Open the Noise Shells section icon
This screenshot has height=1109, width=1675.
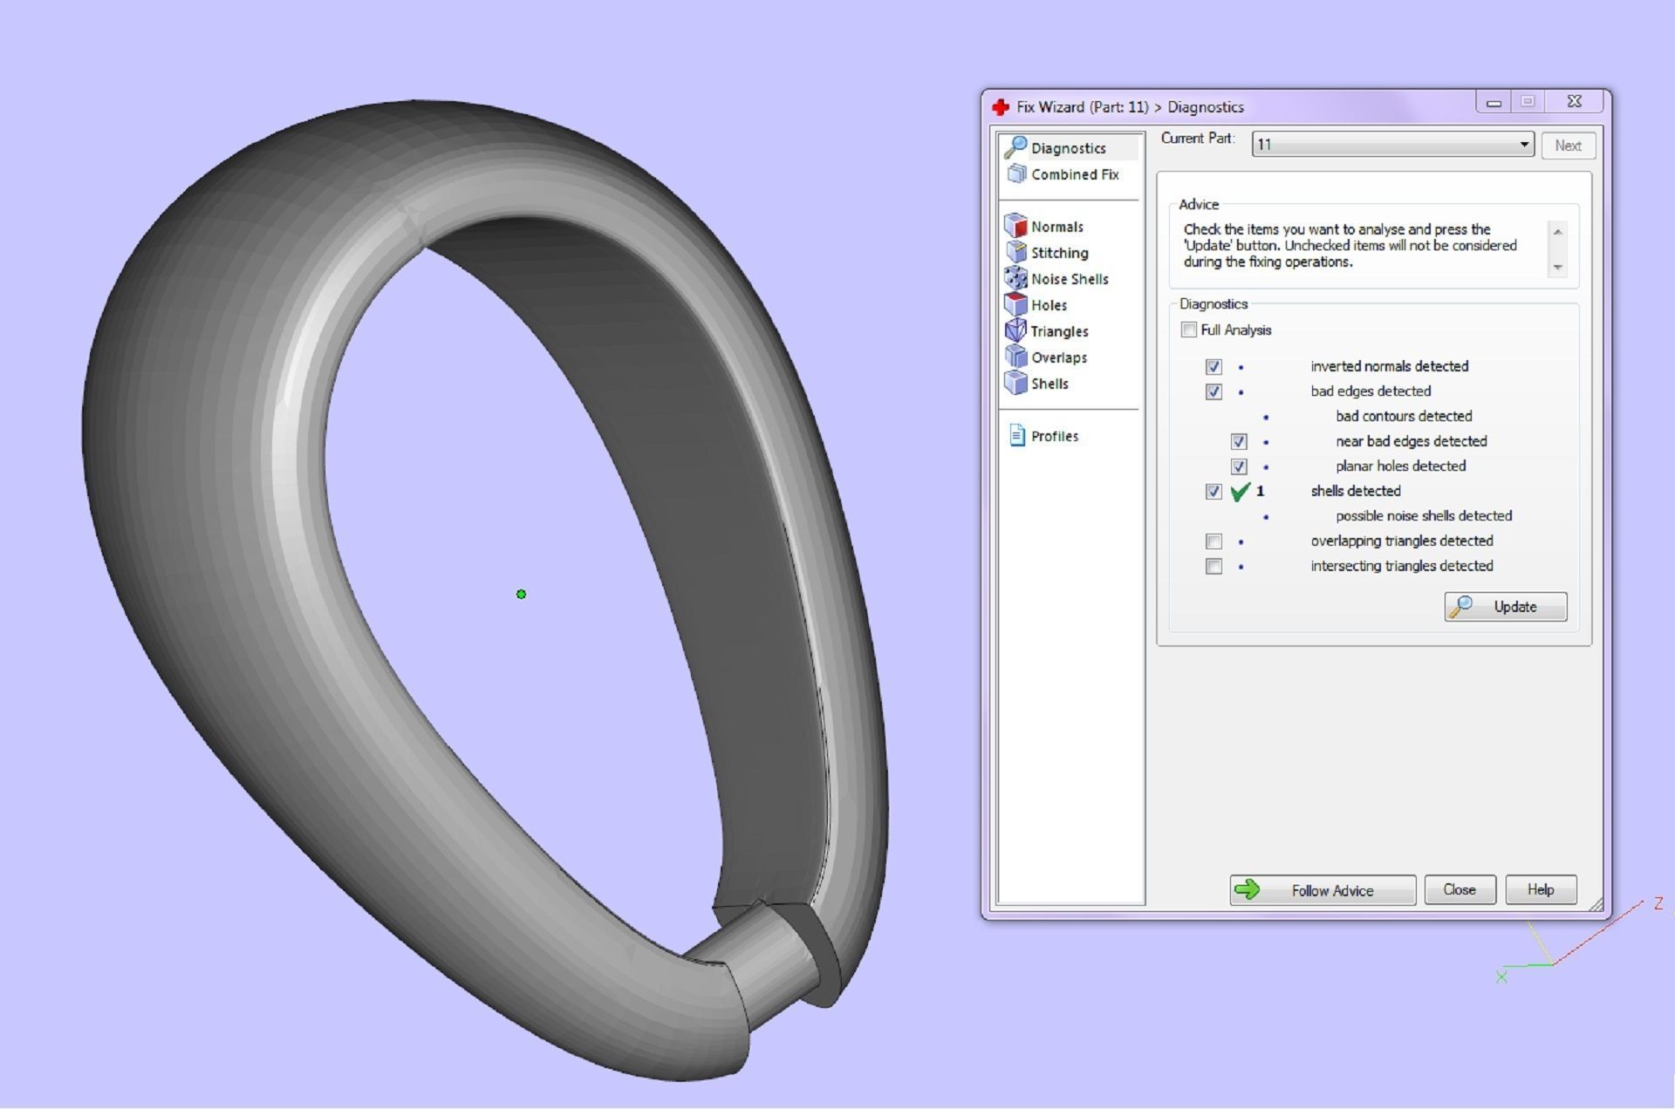pos(1015,278)
